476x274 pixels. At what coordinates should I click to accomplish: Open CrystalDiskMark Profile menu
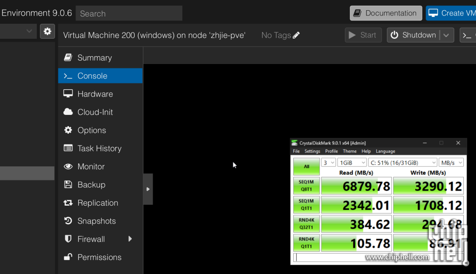332,151
